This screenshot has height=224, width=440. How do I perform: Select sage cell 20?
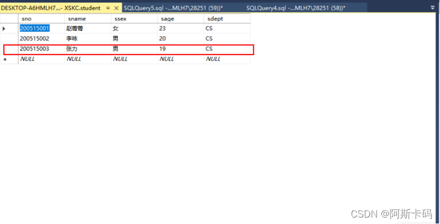pyautogui.click(x=181, y=39)
